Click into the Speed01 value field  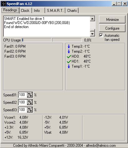(23, 95)
